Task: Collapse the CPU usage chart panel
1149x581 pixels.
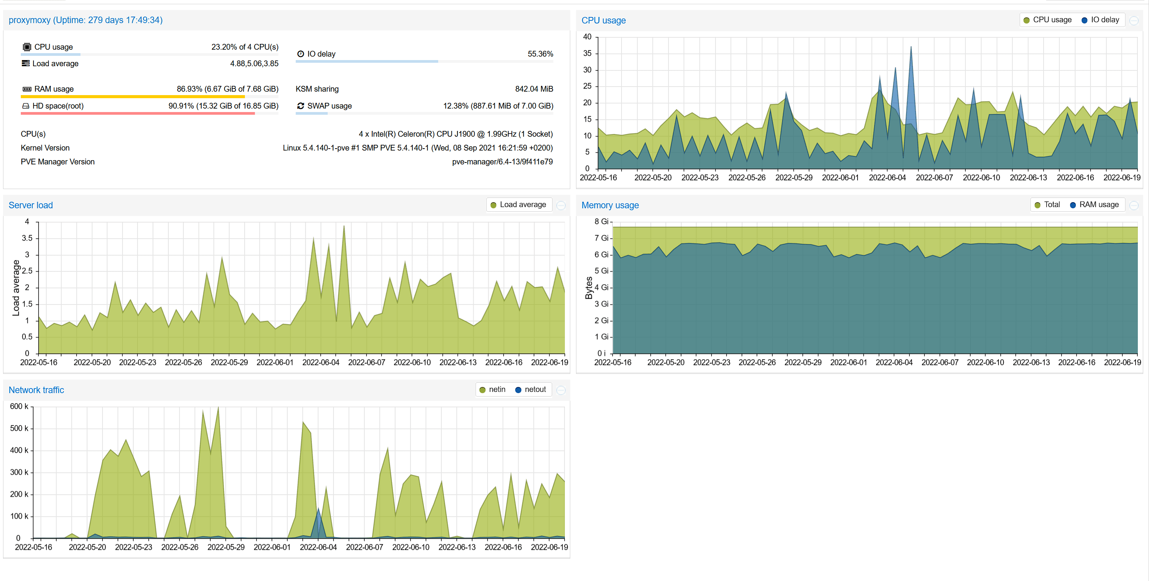Action: pyautogui.click(x=1134, y=20)
